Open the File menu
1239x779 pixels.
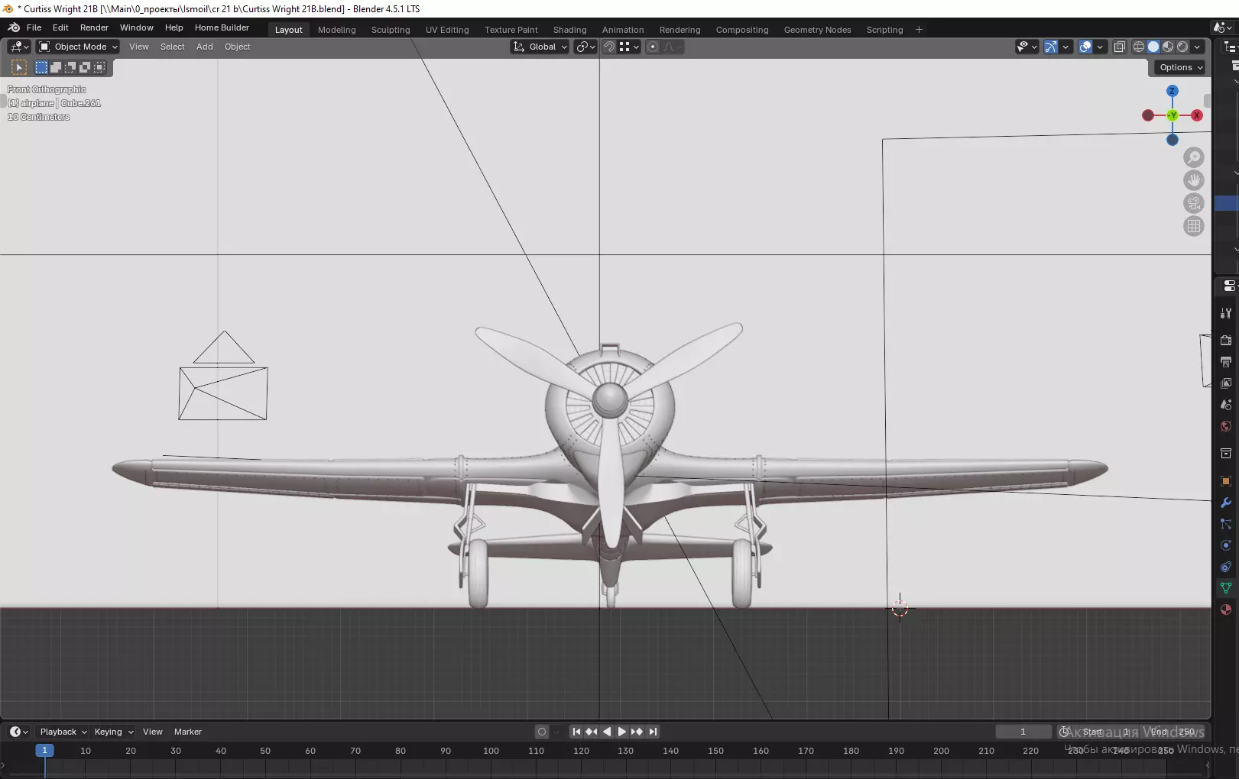click(34, 27)
